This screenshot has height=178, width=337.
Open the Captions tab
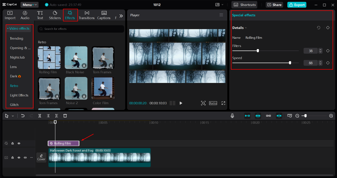pyautogui.click(x=104, y=15)
